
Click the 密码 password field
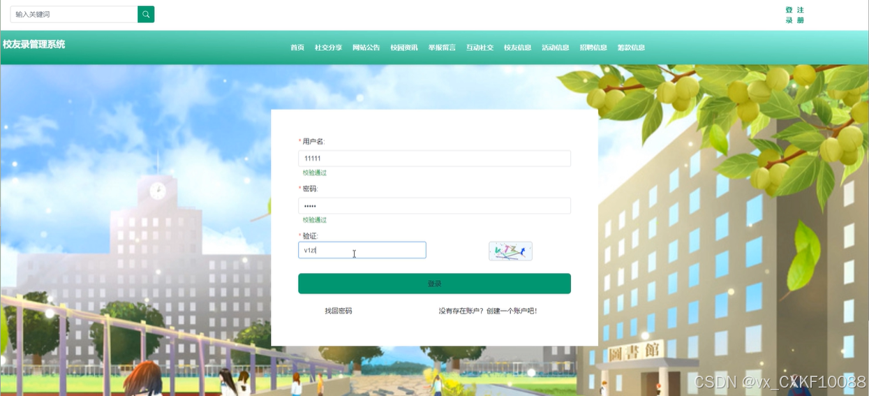click(x=434, y=206)
